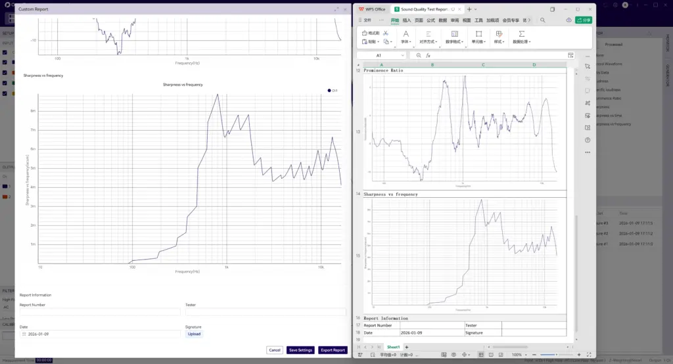Viewport: 673px width, 364px height.
Task: Open the alignment (对齐方式) dropdown
Action: [429, 41]
